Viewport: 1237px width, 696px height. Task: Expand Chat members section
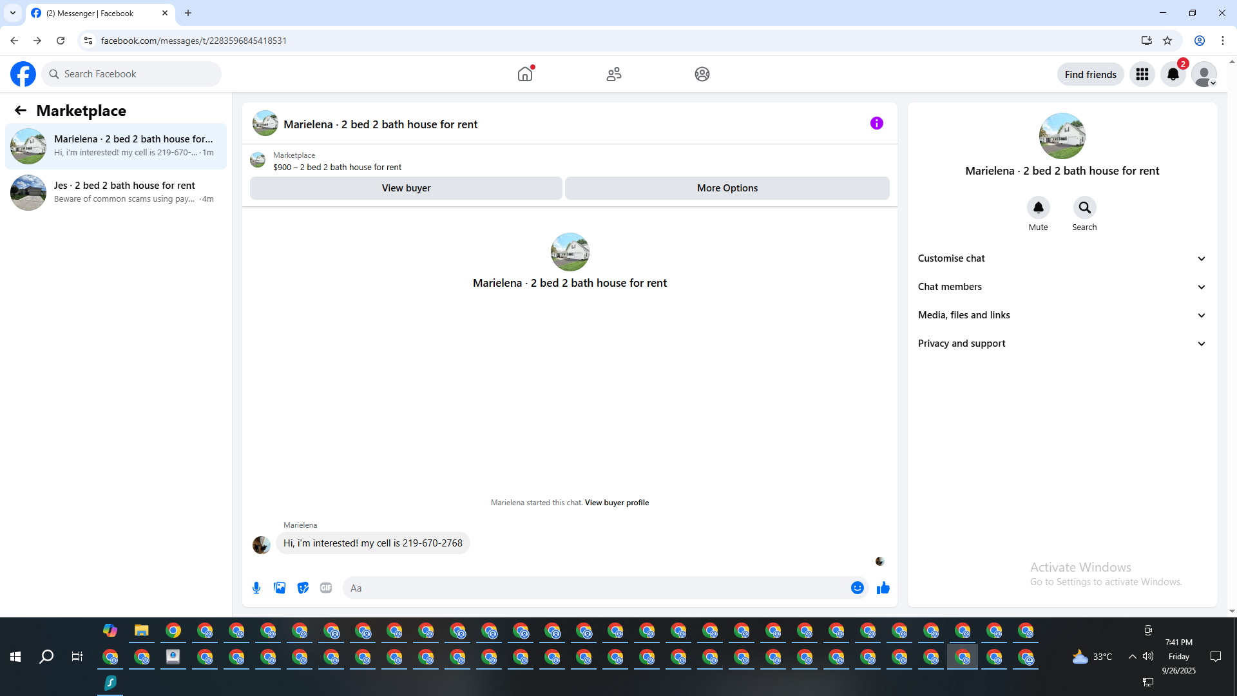coord(1061,287)
